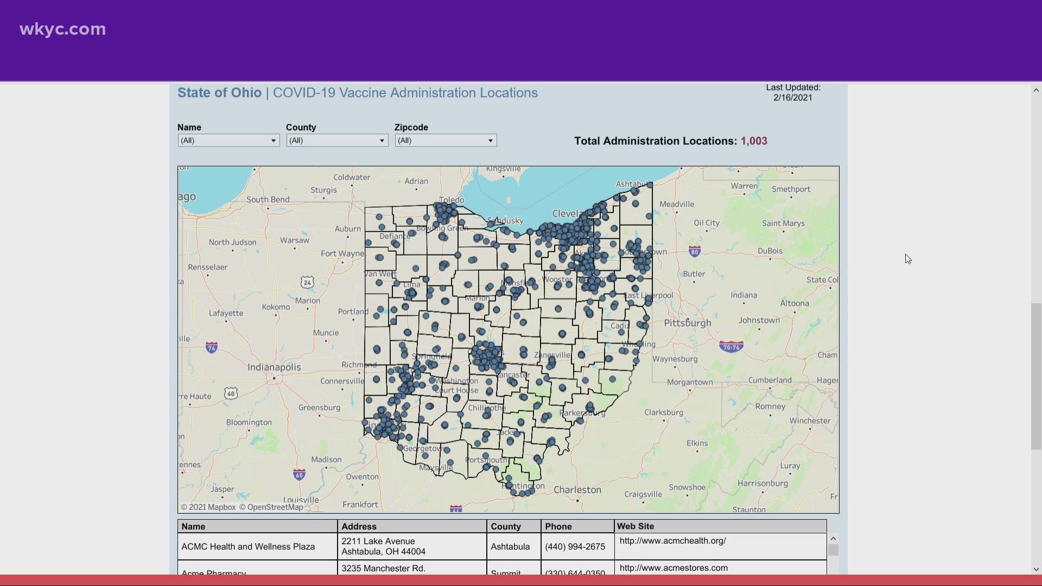Click the wkyc.com logo

point(62,29)
